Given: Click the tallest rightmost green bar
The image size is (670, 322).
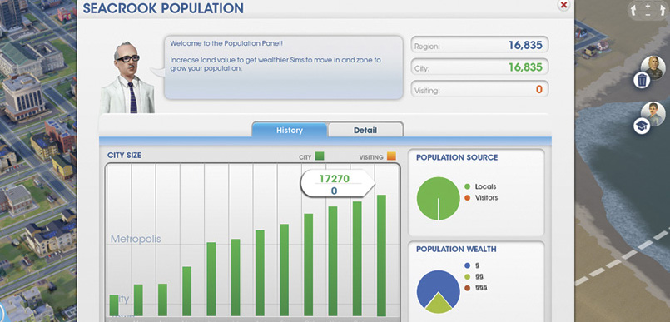Looking at the screenshot, I should tap(381, 255).
